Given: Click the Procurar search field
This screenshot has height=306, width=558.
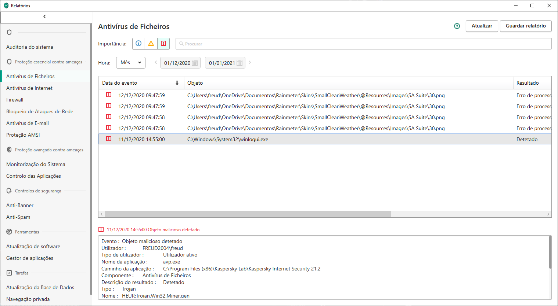Looking at the screenshot, I should (364, 44).
